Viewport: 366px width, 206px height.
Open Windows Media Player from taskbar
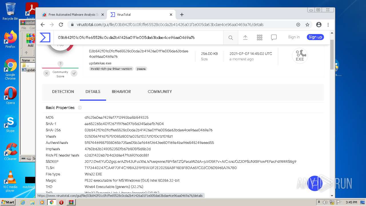[42, 202]
